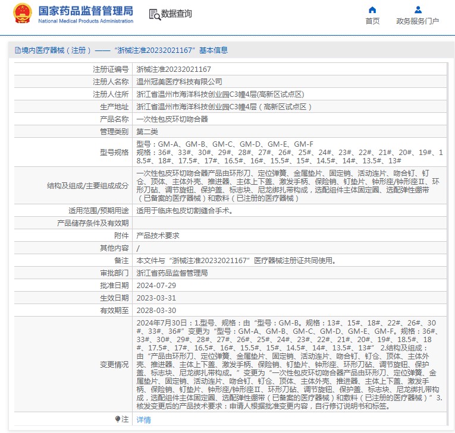The width and height of the screenshot is (455, 433).
Task: Click the registrant name 温州冠美医疗科技有限公司
Action: [180, 82]
